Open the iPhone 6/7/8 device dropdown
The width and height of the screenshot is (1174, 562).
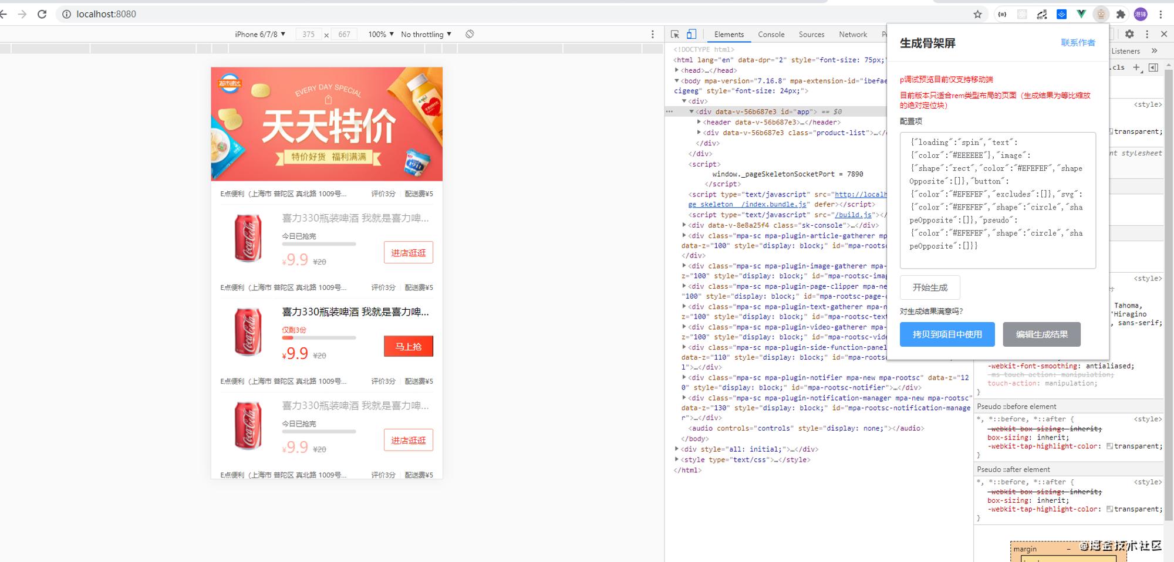tap(260, 34)
